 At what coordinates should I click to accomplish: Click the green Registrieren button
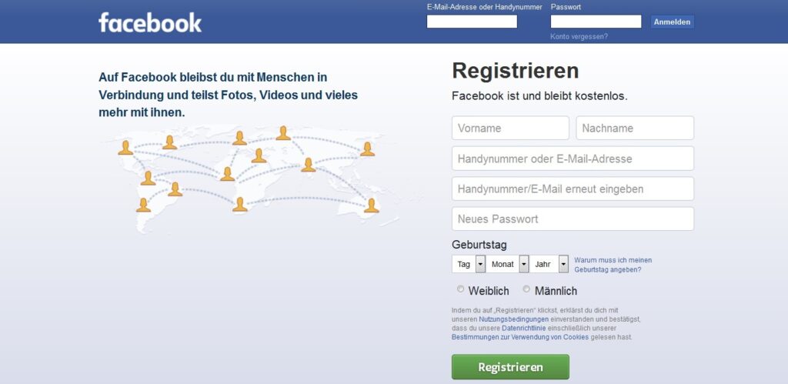tap(510, 367)
